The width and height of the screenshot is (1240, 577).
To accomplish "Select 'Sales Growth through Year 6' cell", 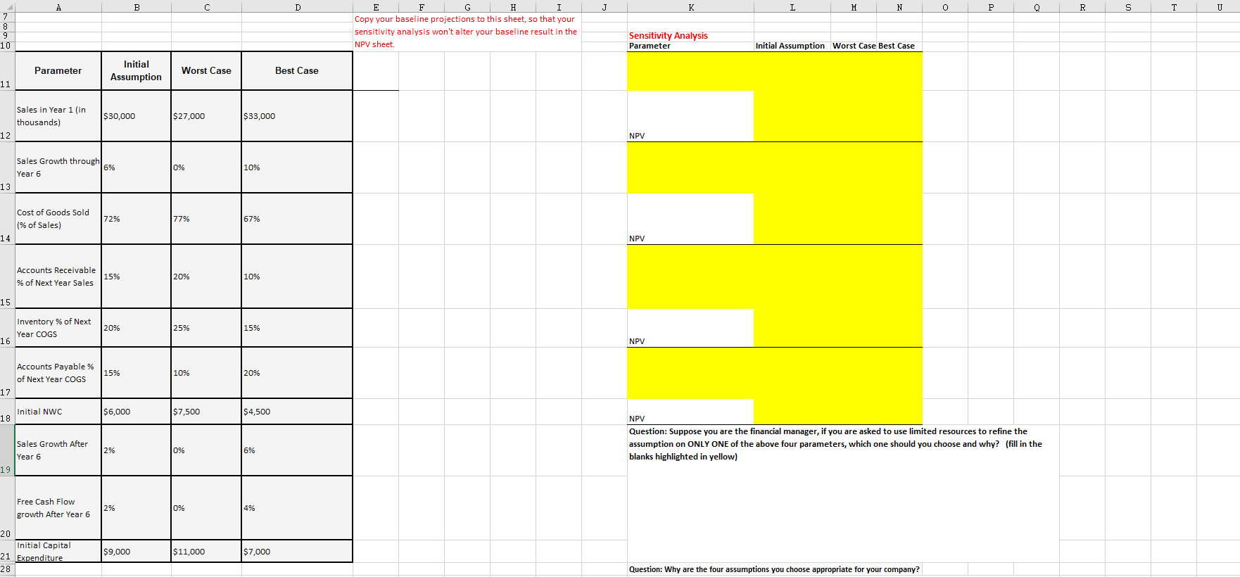I will pyautogui.click(x=58, y=167).
